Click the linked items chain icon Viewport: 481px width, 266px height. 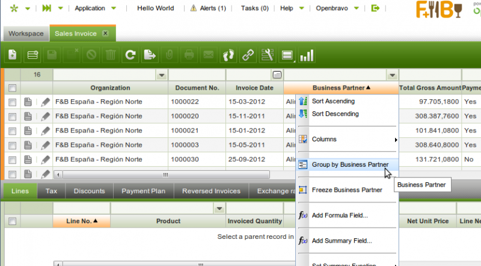248,55
